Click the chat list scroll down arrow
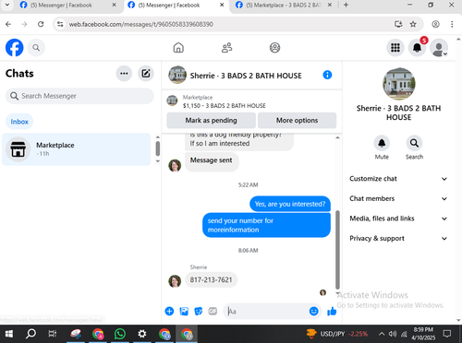 [158, 161]
